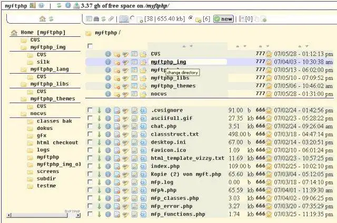This screenshot has width=337, height=223.
Task: Sort the permissions column ascending with the up arrow
Action: (x=260, y=46)
